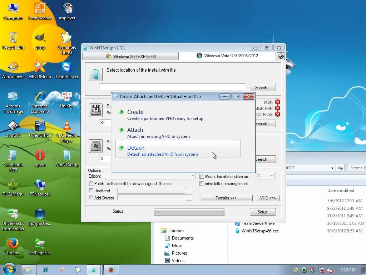This screenshot has width=366, height=275.
Task: Select WinNTSetupx86.exe file in Explorer
Action: point(257,231)
